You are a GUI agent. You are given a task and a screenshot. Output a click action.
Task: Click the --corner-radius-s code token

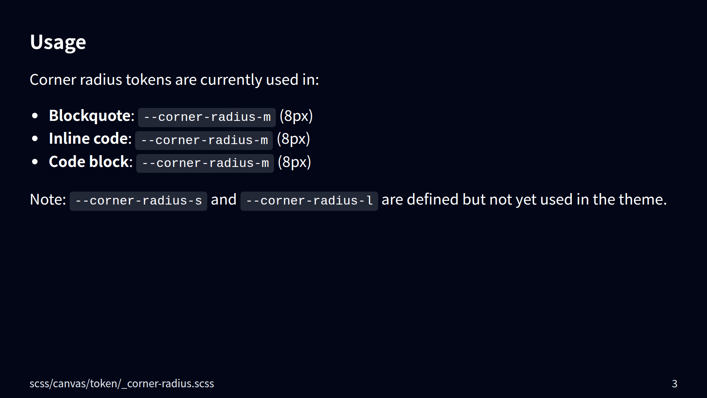pyautogui.click(x=138, y=201)
